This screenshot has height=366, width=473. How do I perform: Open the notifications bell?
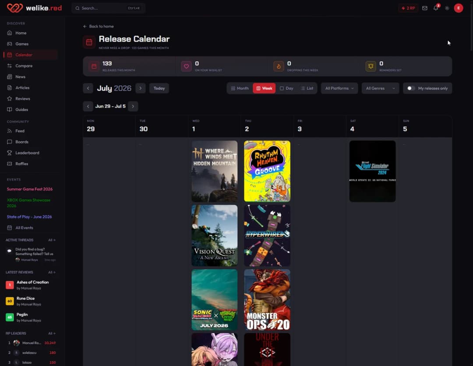436,8
